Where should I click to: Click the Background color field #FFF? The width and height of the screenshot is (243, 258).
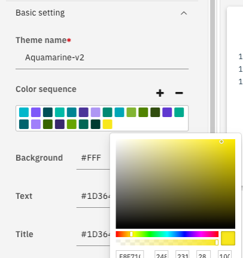tap(93, 158)
